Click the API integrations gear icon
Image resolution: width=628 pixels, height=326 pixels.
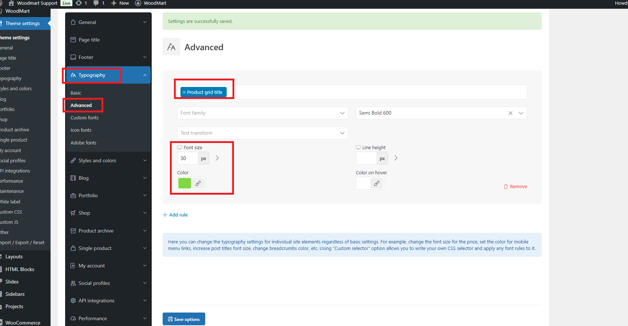[73, 301]
